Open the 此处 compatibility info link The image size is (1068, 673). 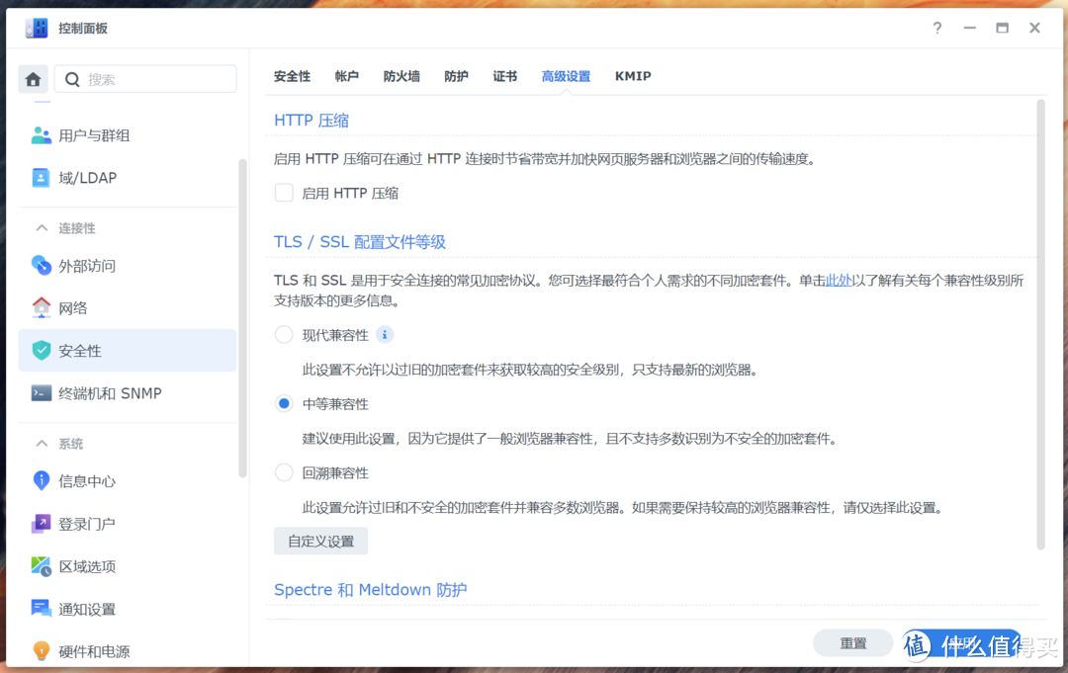838,280
